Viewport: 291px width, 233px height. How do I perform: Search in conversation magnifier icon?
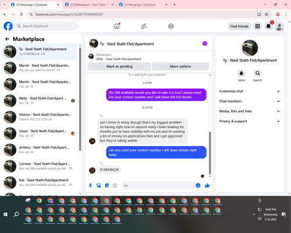[x=258, y=73]
